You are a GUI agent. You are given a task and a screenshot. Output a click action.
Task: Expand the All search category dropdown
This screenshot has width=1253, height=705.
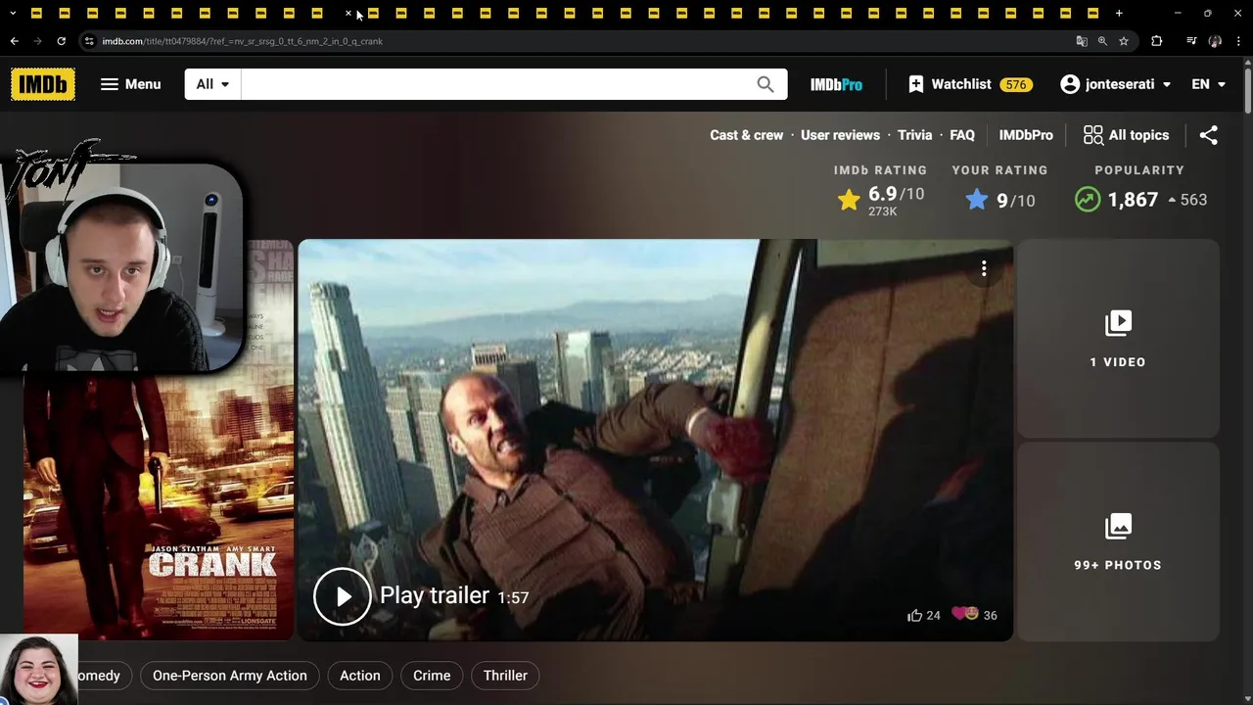[212, 84]
